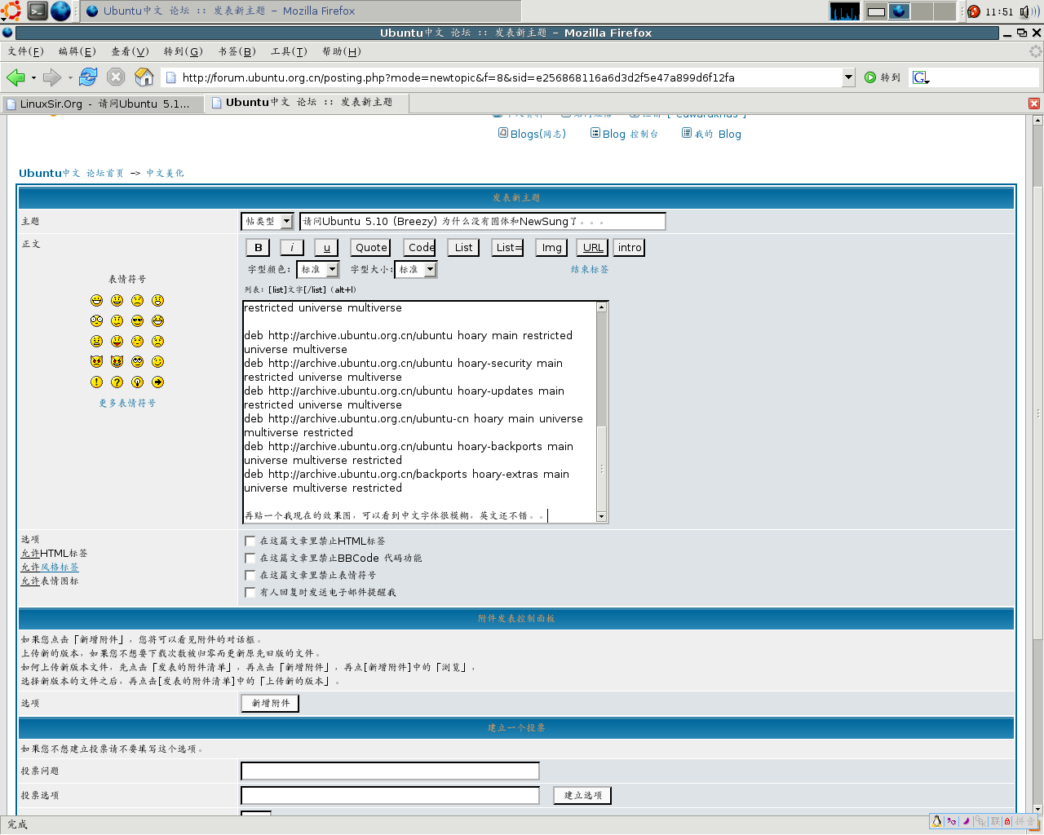This screenshot has width=1044, height=835.
Task: Open the 查看(V) menu
Action: point(130,51)
